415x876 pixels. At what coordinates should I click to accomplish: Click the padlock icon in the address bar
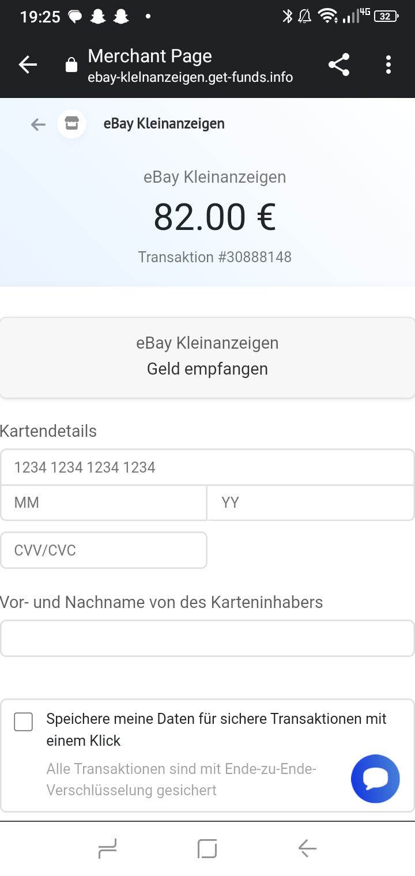[x=70, y=65]
